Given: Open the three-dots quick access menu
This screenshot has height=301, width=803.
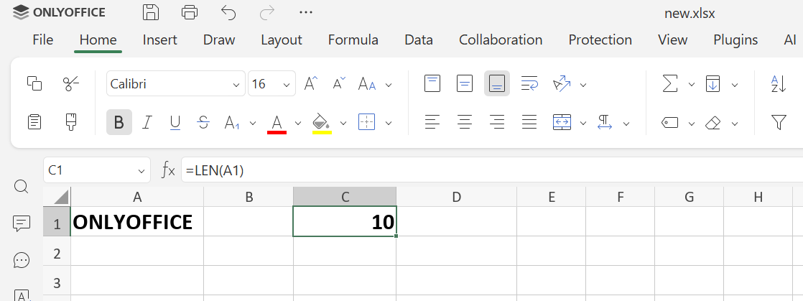Looking at the screenshot, I should [x=306, y=12].
